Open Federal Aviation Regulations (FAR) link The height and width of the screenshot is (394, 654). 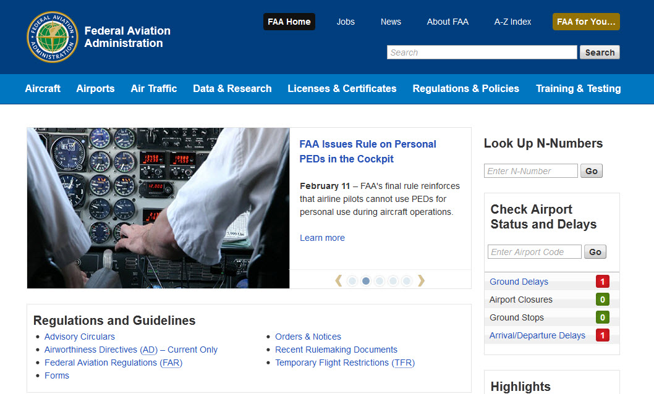click(114, 363)
